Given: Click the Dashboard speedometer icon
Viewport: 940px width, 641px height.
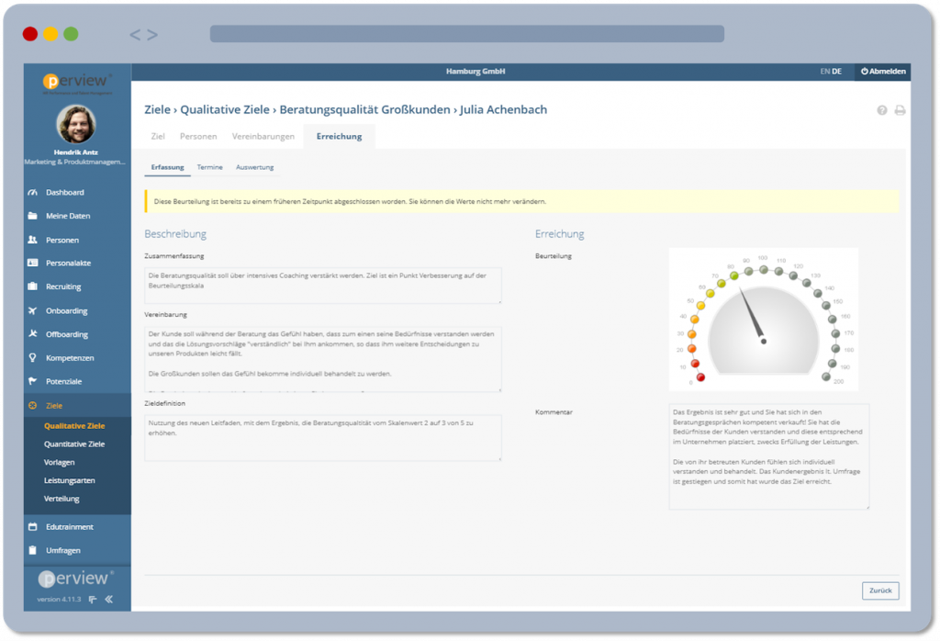Looking at the screenshot, I should [x=33, y=193].
